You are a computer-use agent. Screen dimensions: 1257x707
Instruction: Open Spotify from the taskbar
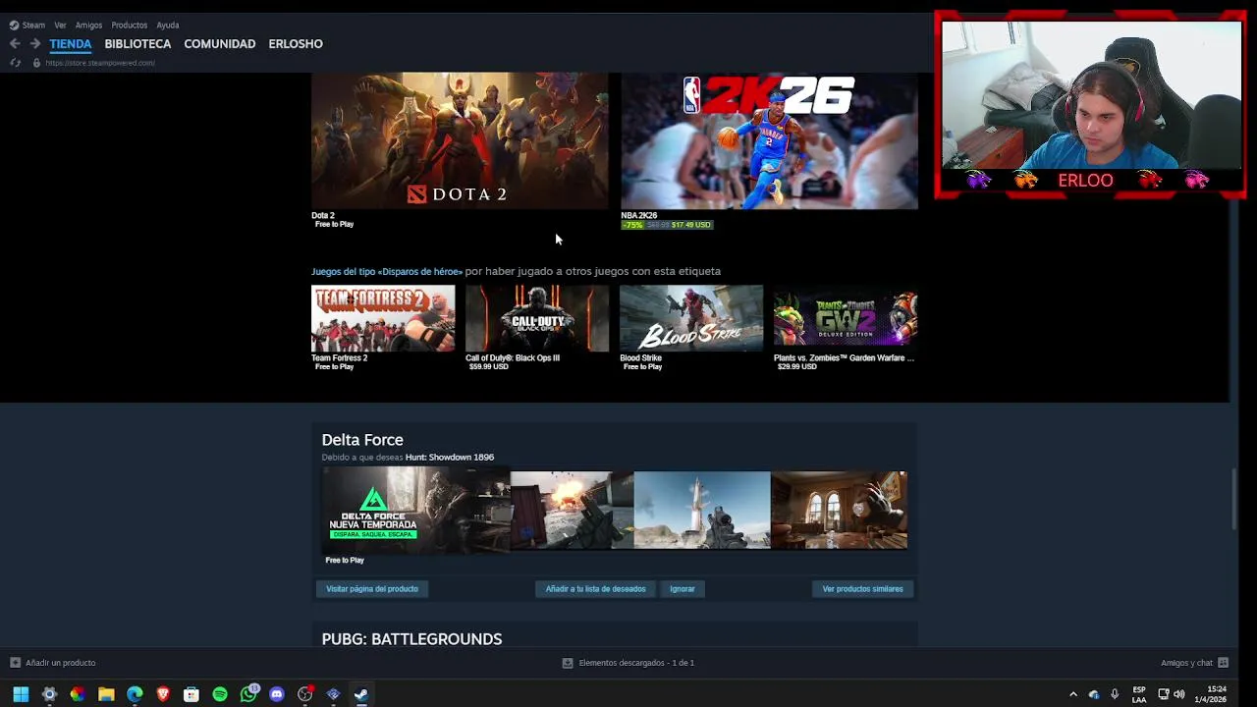pyautogui.click(x=220, y=694)
